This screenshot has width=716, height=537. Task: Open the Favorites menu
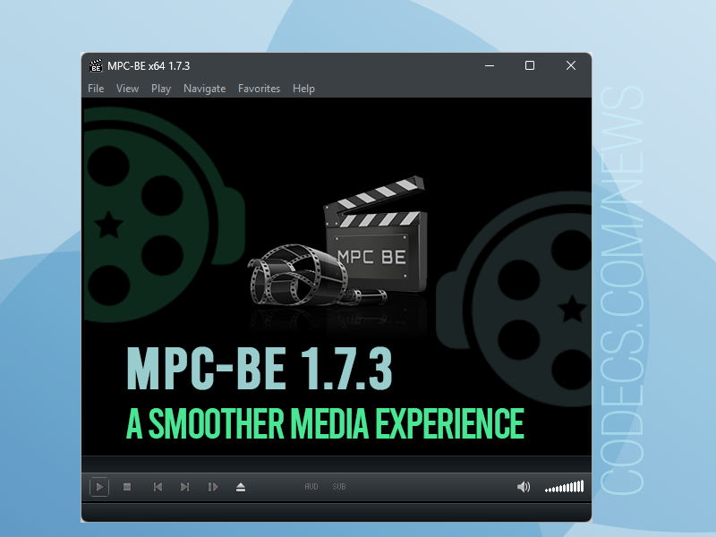coord(259,89)
